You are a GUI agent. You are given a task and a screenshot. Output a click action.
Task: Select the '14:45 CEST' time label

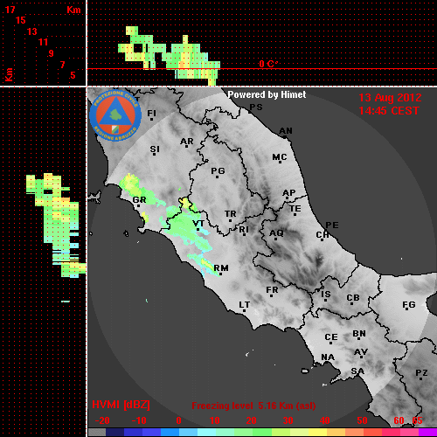pyautogui.click(x=389, y=111)
